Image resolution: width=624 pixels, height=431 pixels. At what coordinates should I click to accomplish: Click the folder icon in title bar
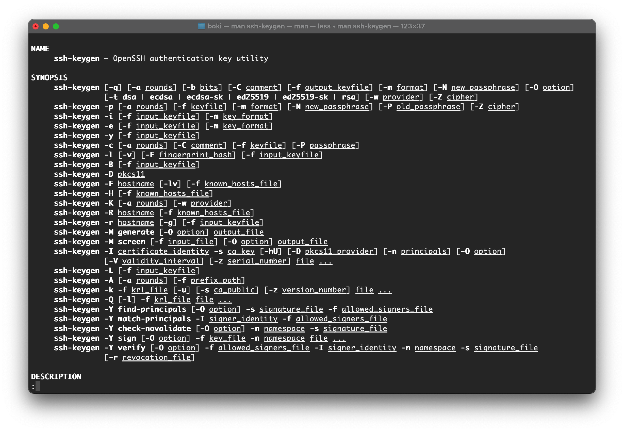pyautogui.click(x=201, y=26)
